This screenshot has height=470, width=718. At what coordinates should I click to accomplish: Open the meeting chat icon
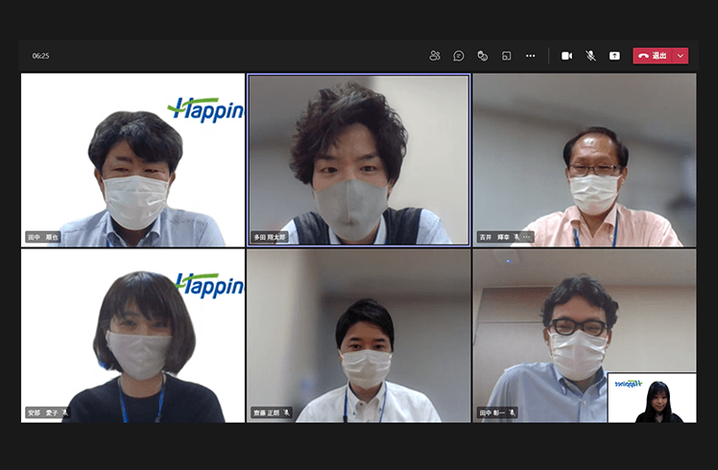tap(459, 56)
